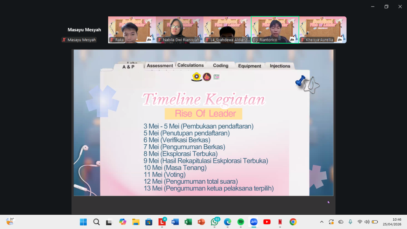Open File Explorer folder icon
Image resolution: width=407 pixels, height=229 pixels.
coord(136,222)
